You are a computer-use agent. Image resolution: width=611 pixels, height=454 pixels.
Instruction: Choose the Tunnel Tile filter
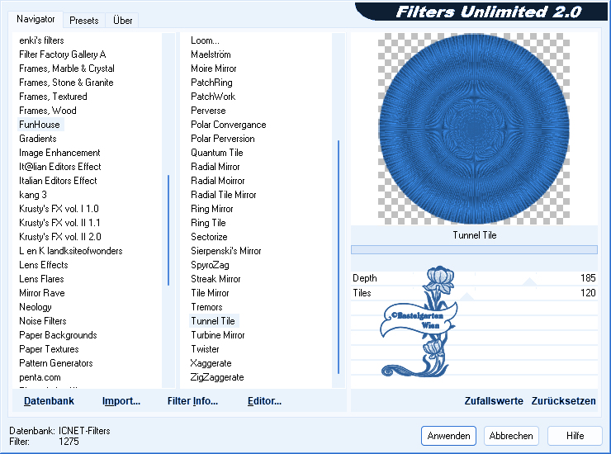pyautogui.click(x=213, y=321)
